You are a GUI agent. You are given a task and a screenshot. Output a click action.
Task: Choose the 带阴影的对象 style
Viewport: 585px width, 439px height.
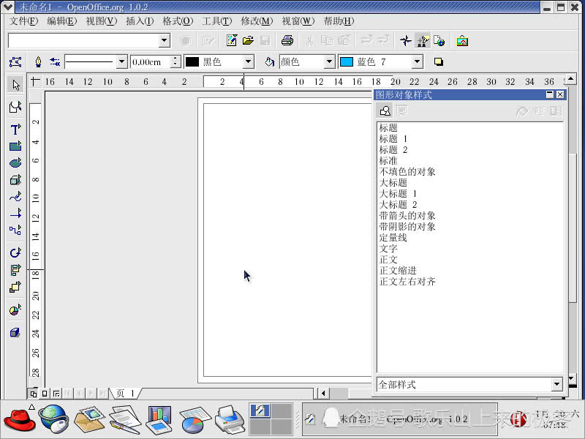(x=407, y=227)
